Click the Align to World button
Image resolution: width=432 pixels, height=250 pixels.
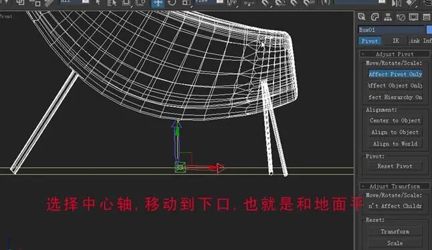395,144
